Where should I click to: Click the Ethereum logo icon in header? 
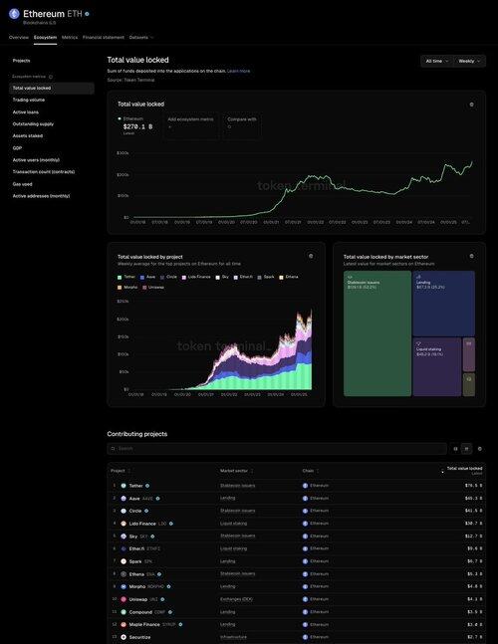tap(14, 14)
